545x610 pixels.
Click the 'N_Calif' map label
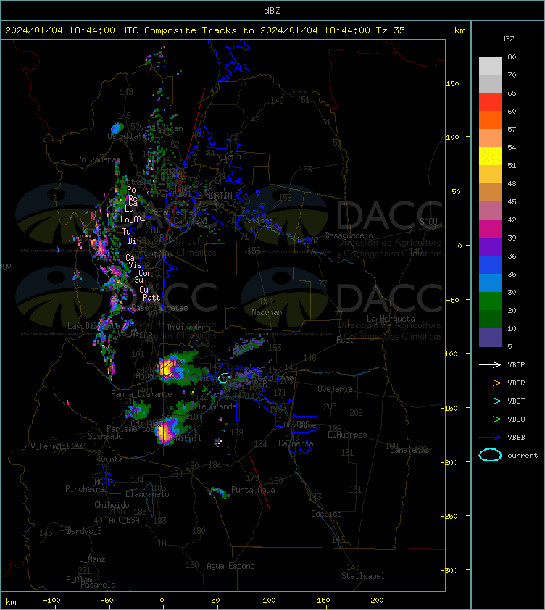click(231, 156)
